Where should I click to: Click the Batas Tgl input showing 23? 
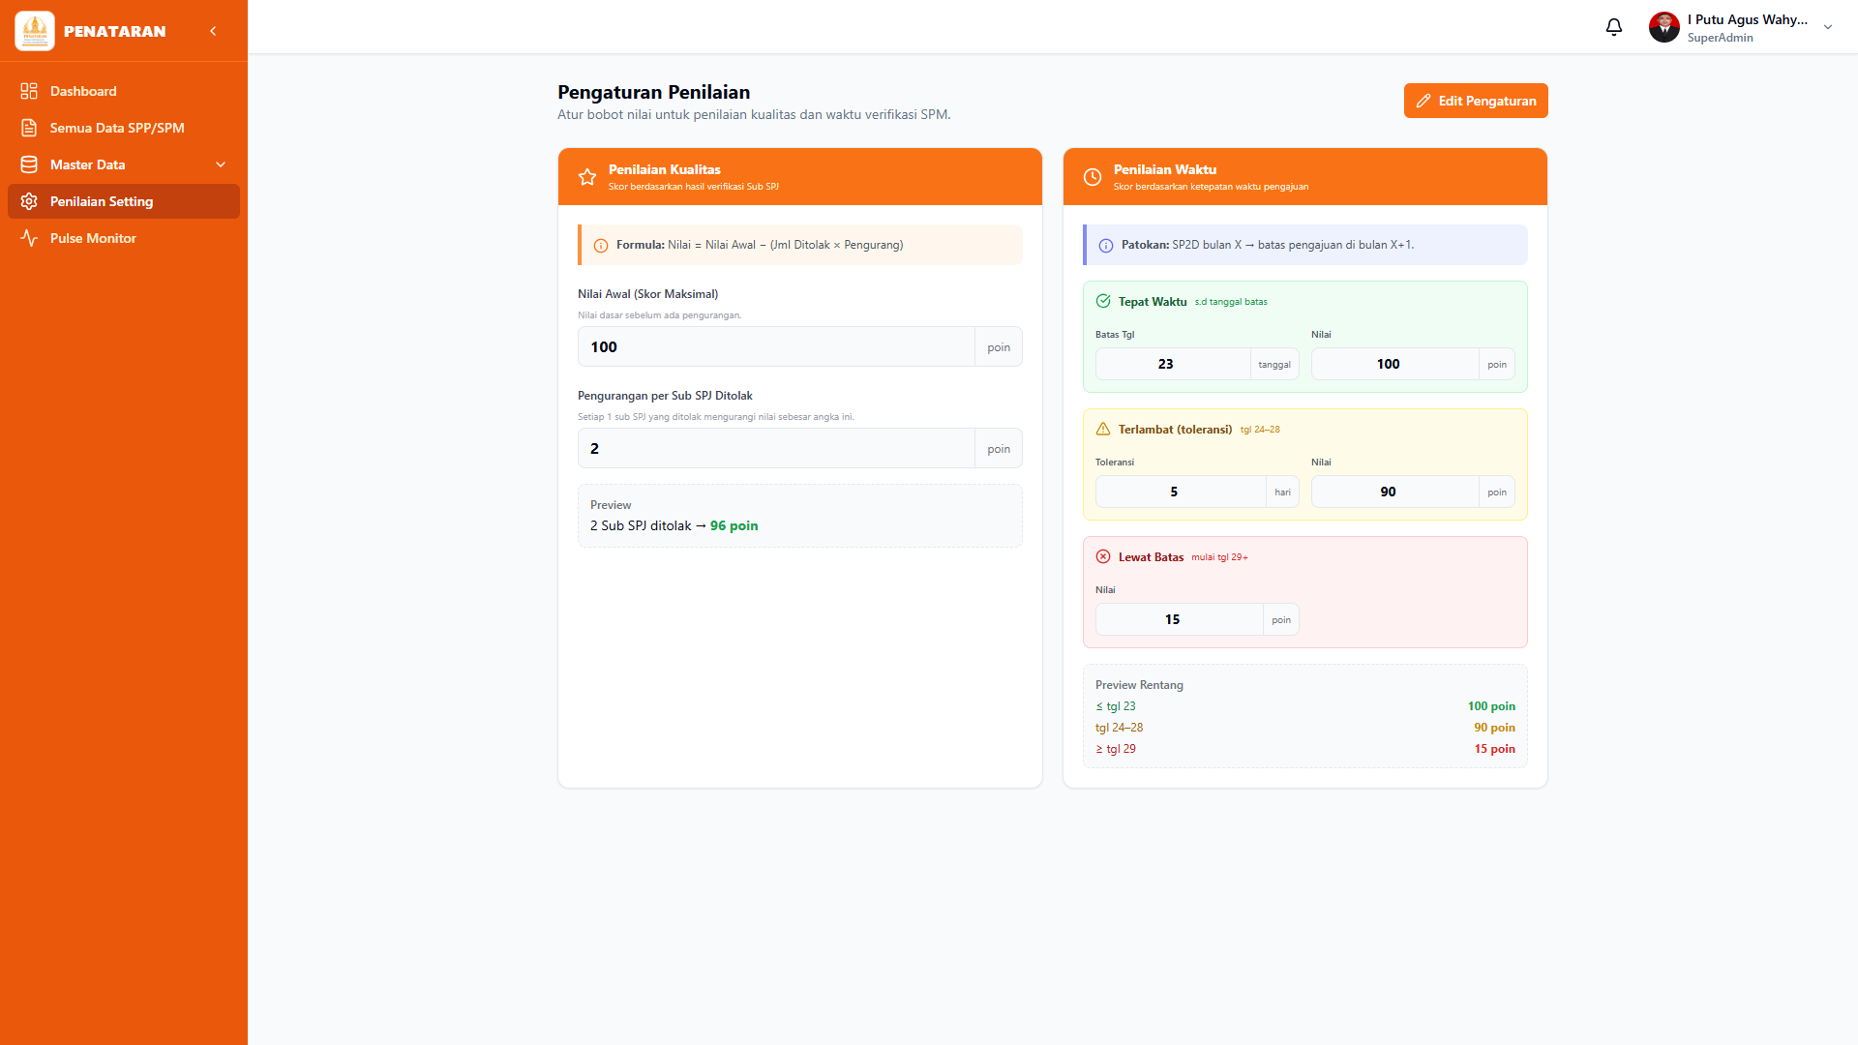click(x=1173, y=364)
